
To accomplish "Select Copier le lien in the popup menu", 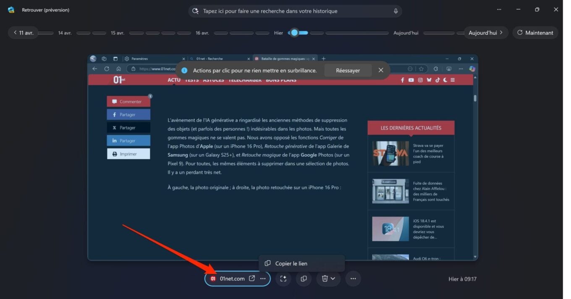I will click(301, 263).
